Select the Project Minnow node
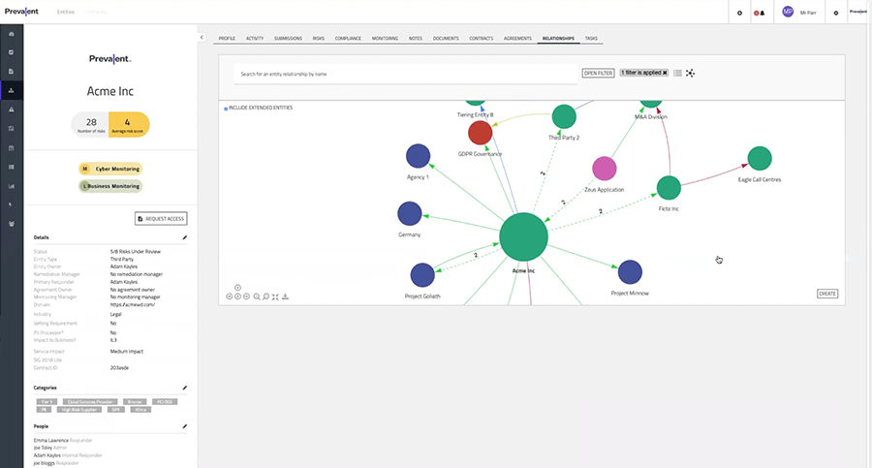Screen dimensions: 872x468 (630, 272)
